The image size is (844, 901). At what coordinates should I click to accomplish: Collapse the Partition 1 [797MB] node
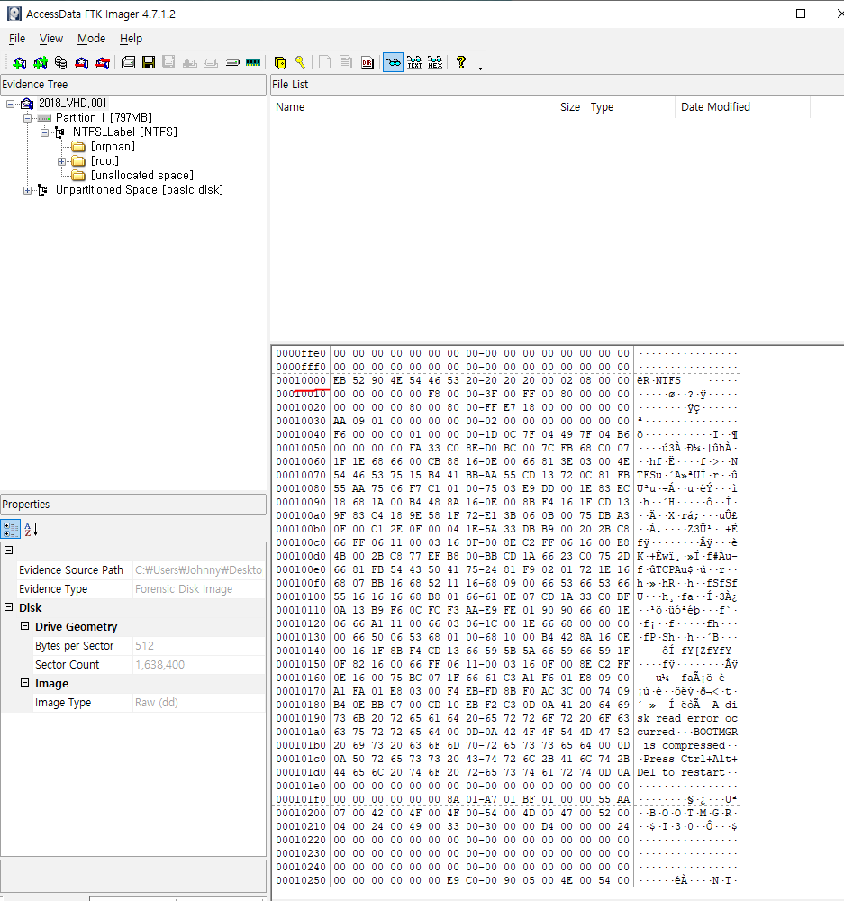click(27, 118)
